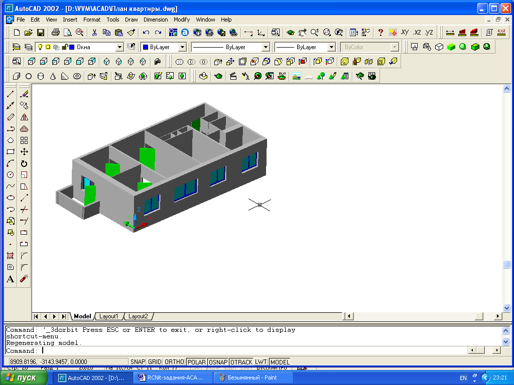514x385 pixels.
Task: Click the Undo arrow icon
Action: coord(146,33)
